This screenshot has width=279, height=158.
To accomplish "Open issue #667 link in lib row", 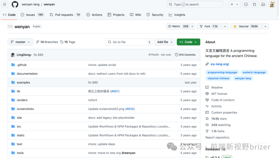I will (115, 91).
